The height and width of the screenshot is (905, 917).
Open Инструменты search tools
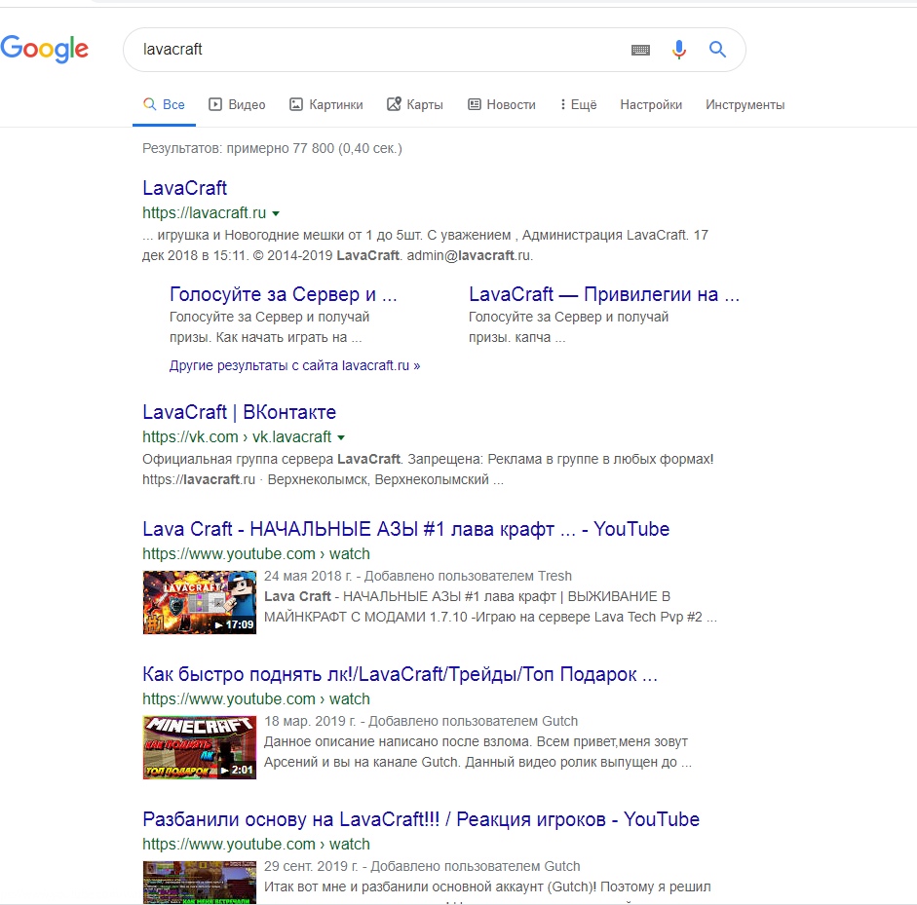click(745, 104)
